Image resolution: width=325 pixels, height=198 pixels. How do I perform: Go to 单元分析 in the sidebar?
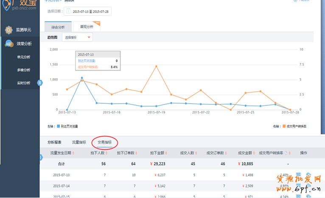pos(23,57)
